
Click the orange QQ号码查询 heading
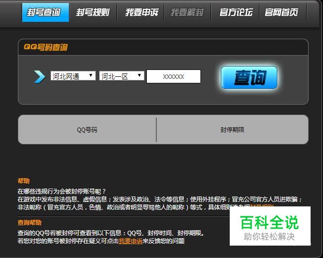(x=46, y=47)
